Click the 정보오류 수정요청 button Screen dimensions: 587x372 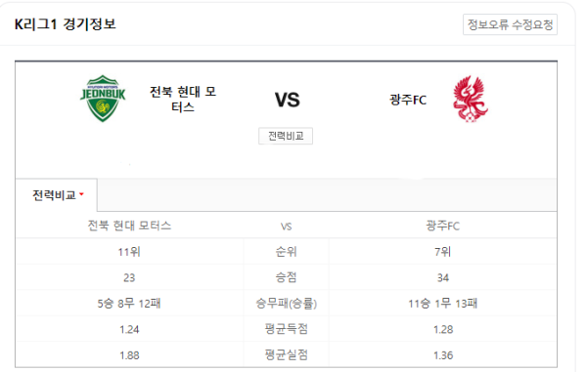[x=510, y=24]
